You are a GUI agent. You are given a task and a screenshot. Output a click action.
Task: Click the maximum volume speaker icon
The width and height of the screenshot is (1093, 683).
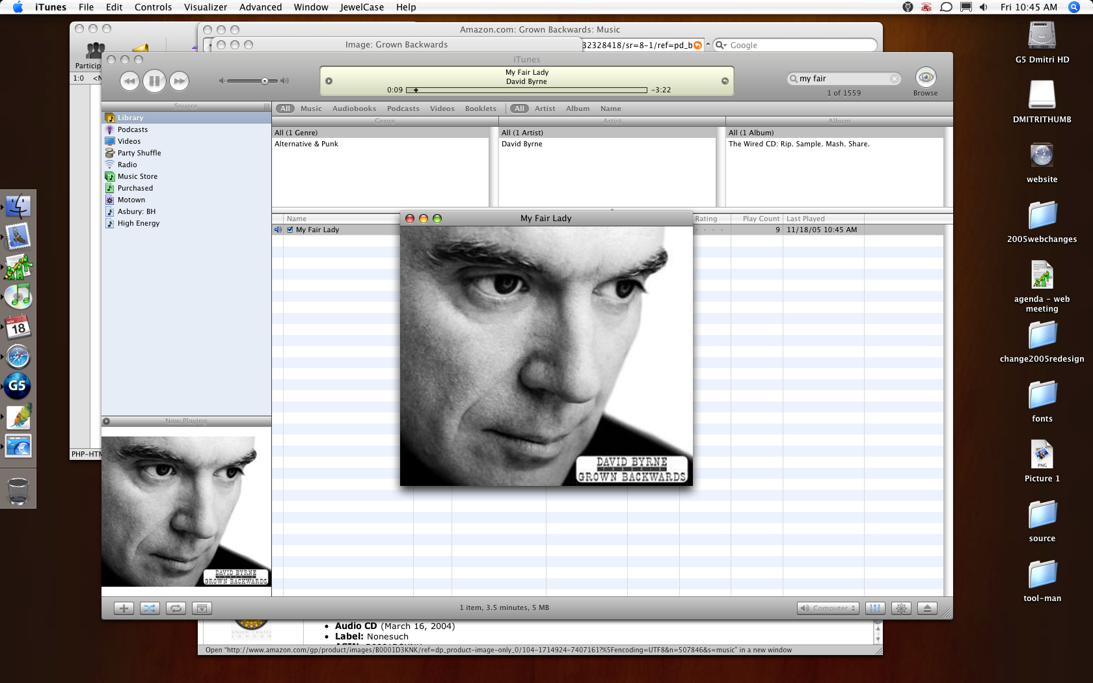click(284, 81)
